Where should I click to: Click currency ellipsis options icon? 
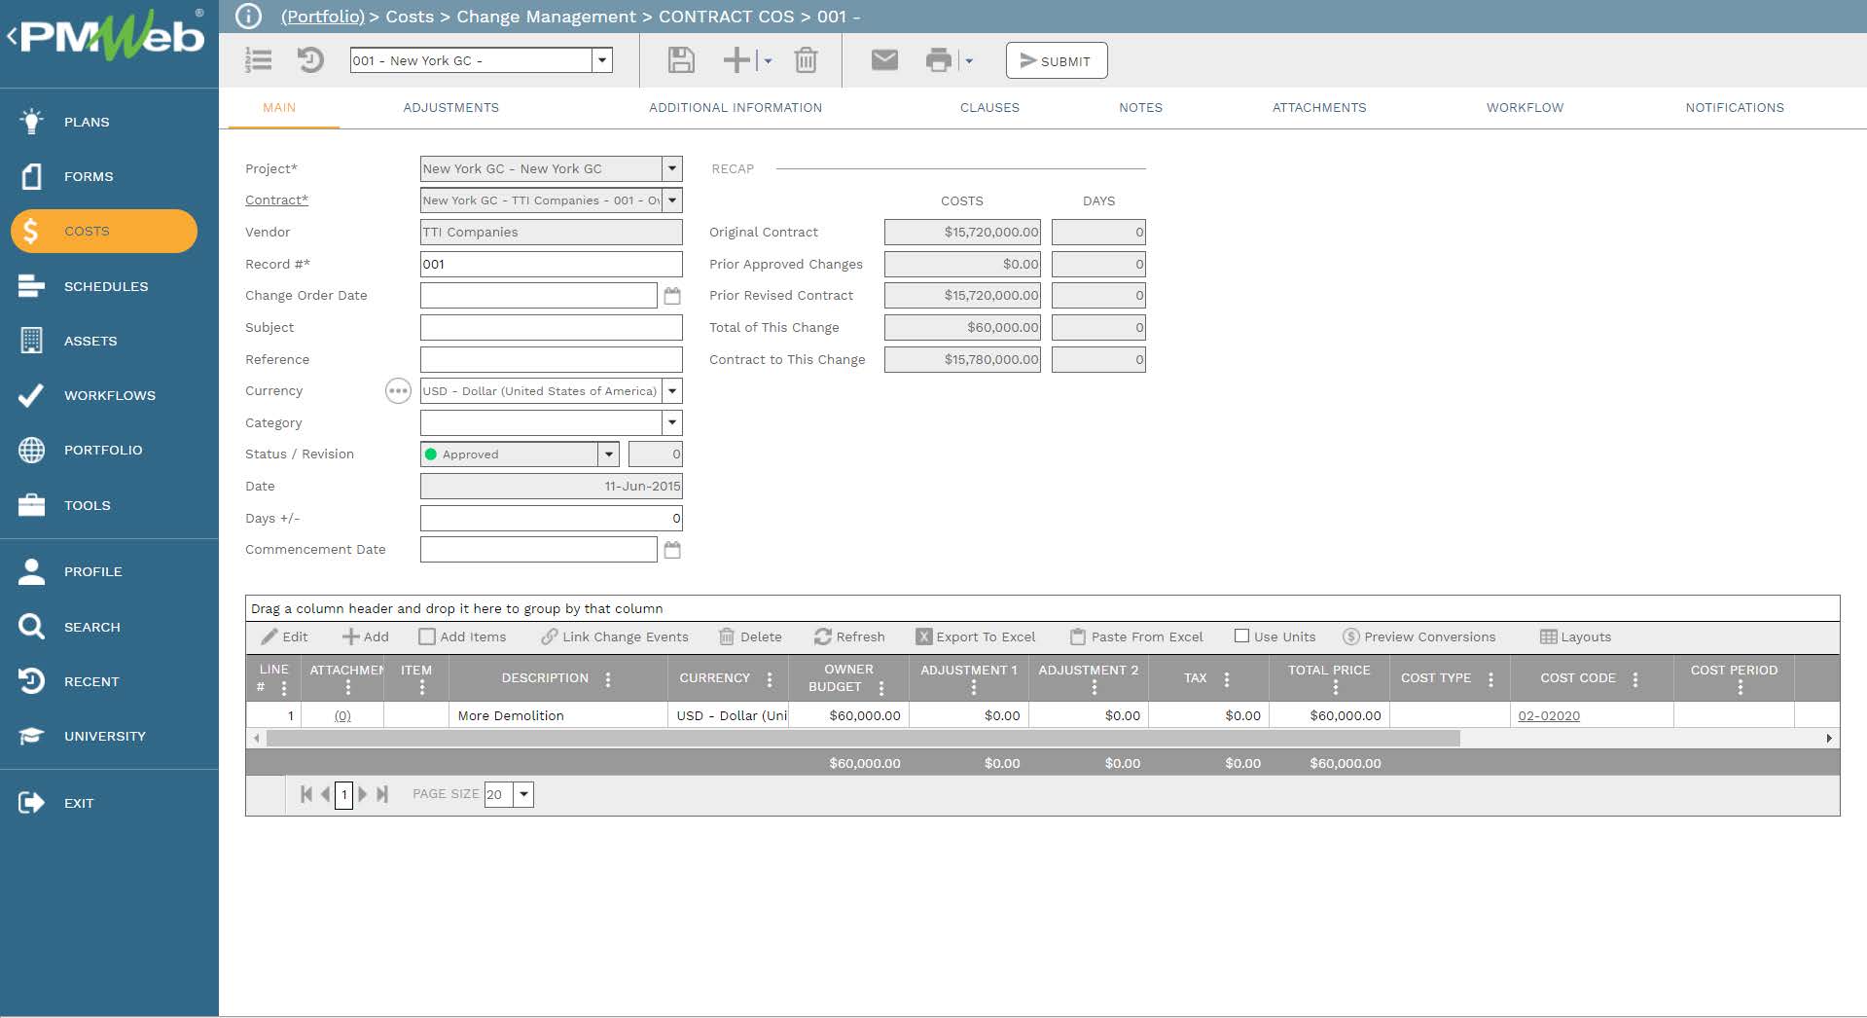pos(398,391)
